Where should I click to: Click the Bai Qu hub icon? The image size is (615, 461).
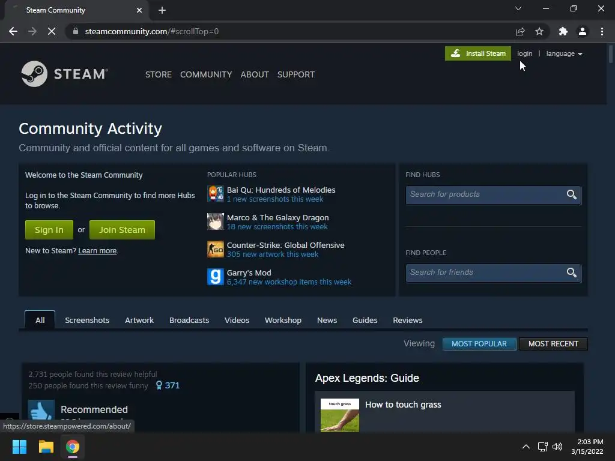pos(216,194)
